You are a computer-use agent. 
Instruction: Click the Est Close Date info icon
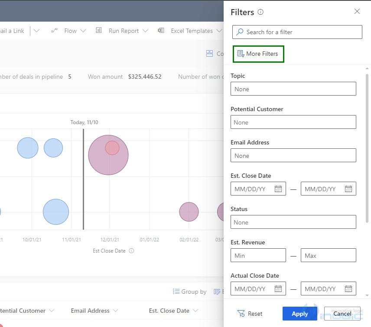pyautogui.click(x=131, y=251)
